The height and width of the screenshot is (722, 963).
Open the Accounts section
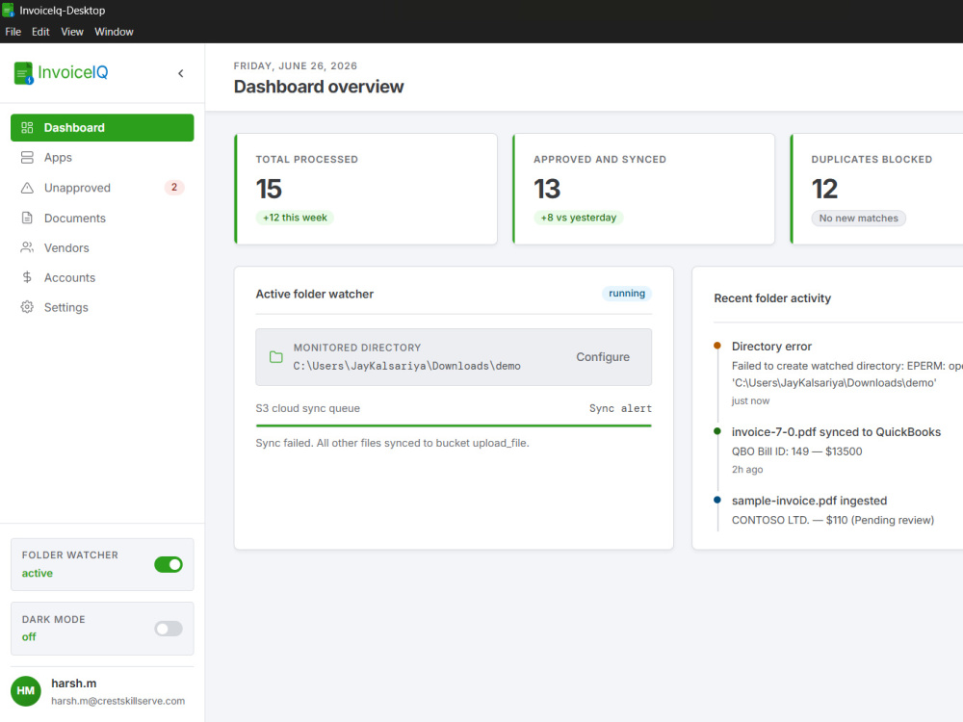click(x=102, y=277)
